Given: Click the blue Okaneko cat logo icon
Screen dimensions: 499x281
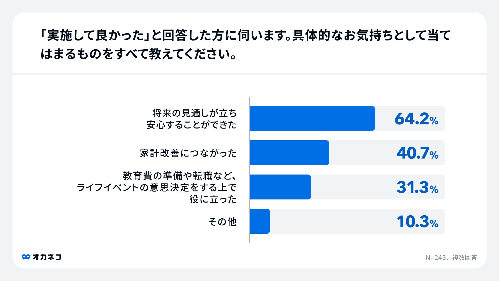Looking at the screenshot, I should [x=26, y=257].
